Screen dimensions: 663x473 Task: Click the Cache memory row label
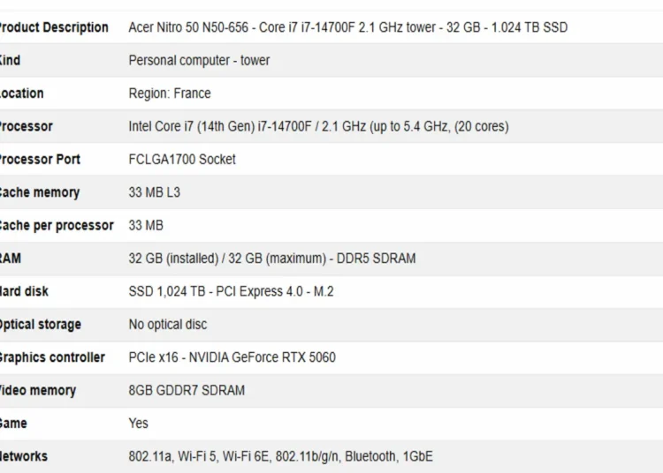pyautogui.click(x=40, y=192)
